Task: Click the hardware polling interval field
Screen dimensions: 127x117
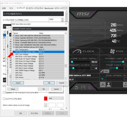Action: (55, 19)
